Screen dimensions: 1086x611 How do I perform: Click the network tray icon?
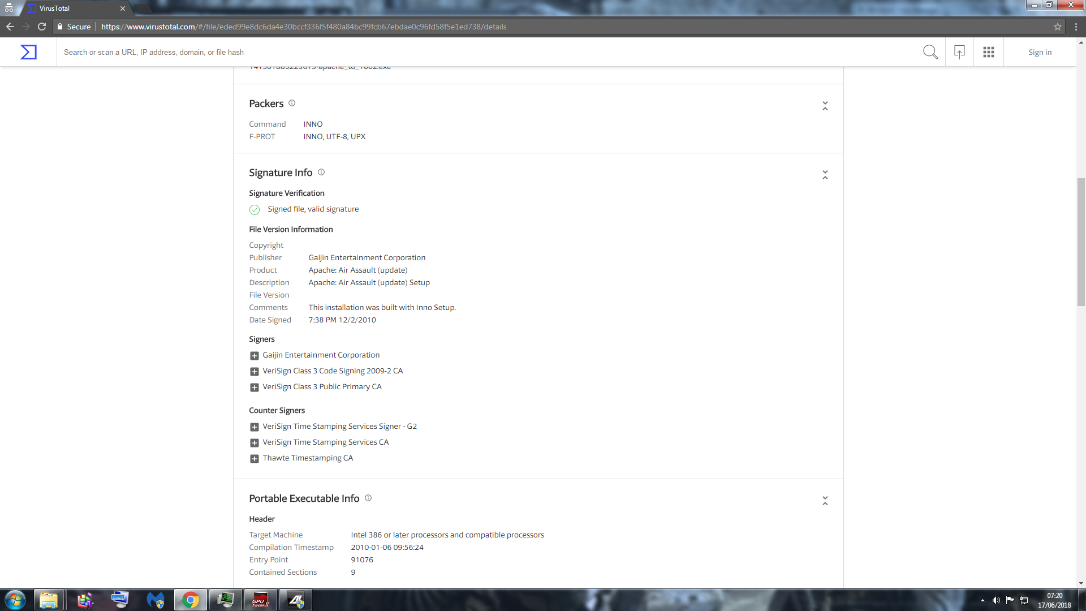click(1024, 600)
